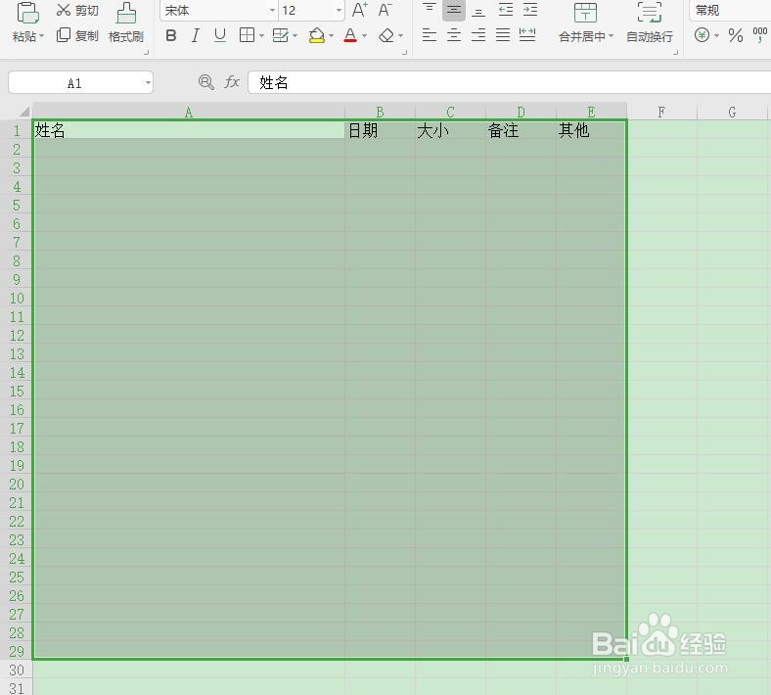Click the draw border table icon

pos(280,35)
